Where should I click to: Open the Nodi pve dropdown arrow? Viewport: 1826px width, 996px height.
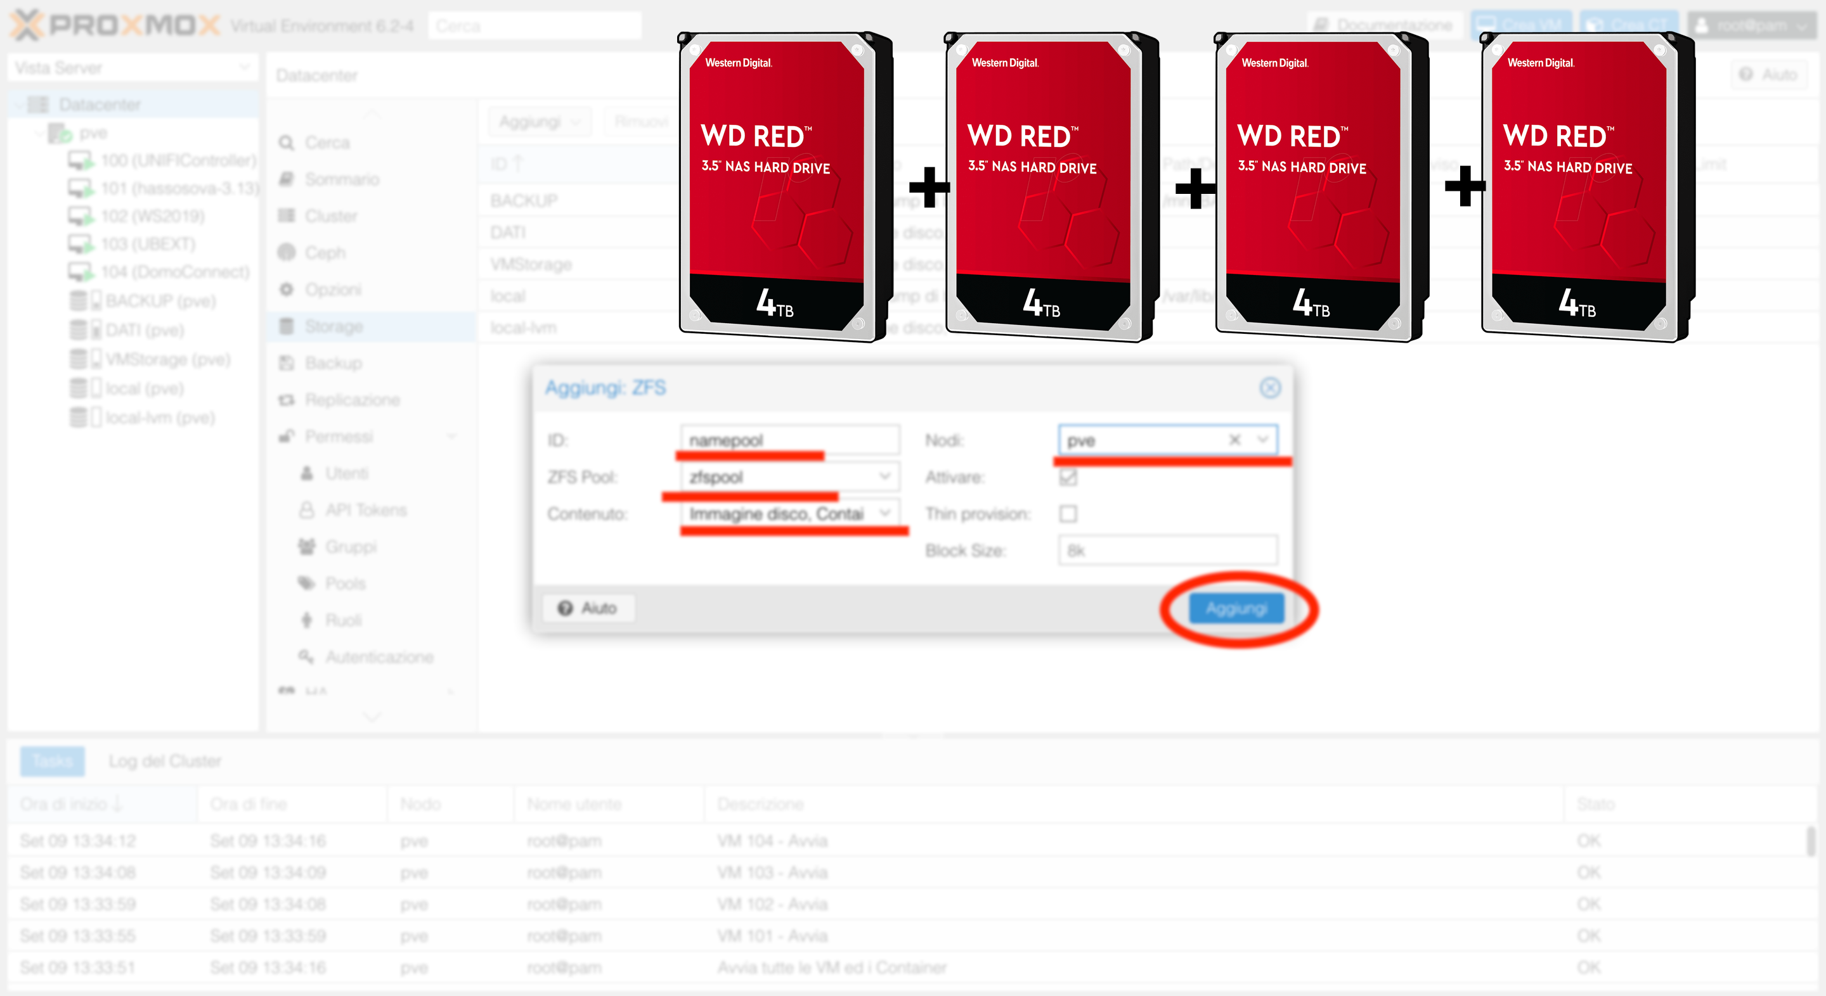coord(1262,440)
